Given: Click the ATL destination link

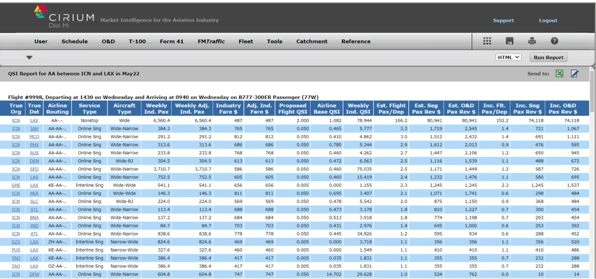Looking at the screenshot, I should 34,234.
